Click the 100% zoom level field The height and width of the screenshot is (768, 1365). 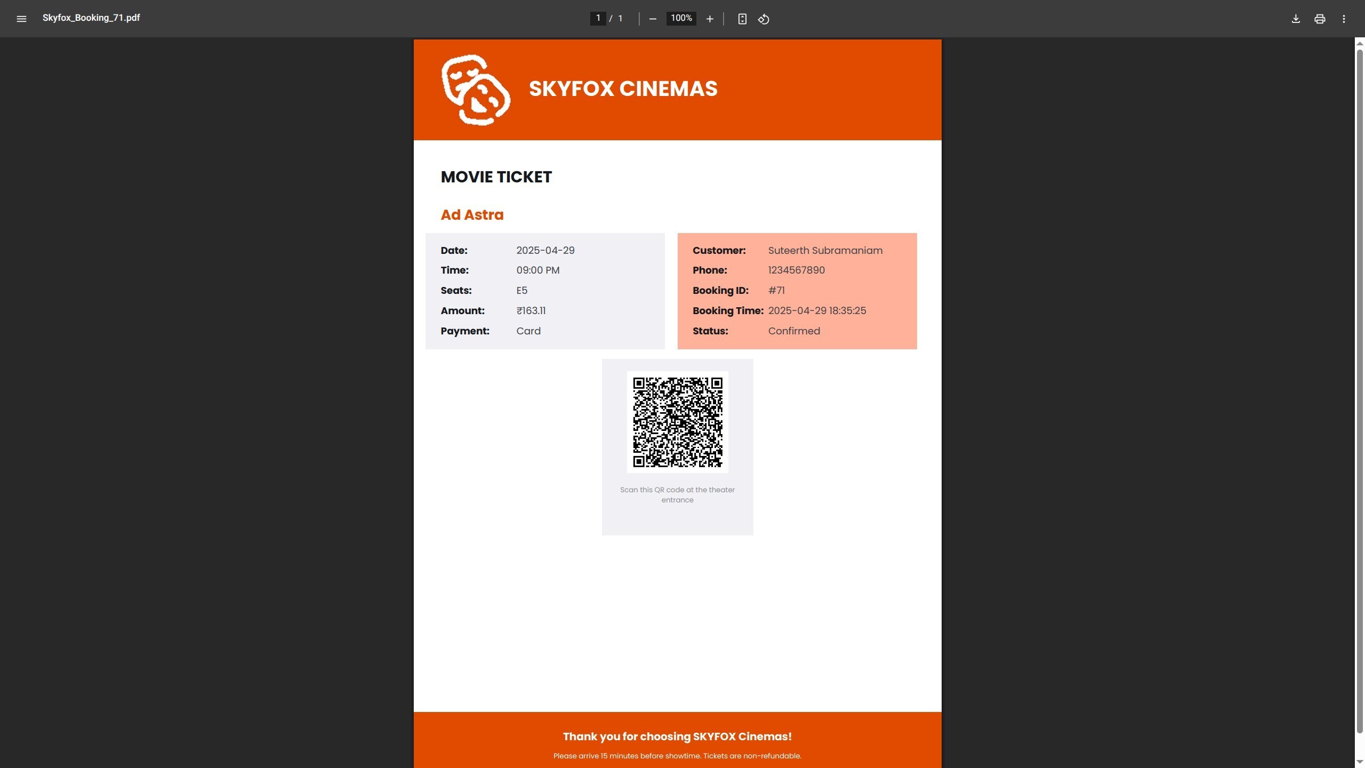pyautogui.click(x=681, y=18)
